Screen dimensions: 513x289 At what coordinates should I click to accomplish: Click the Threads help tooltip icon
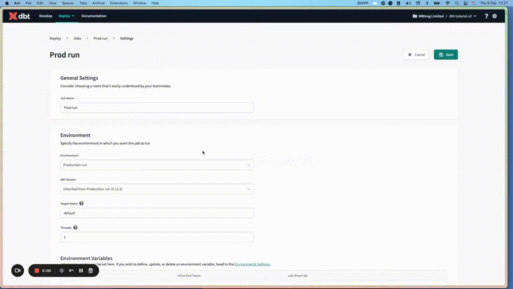[75, 228]
